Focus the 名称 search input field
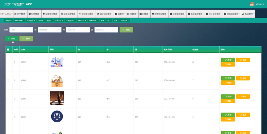This screenshot has width=267, height=134. coord(21,30)
